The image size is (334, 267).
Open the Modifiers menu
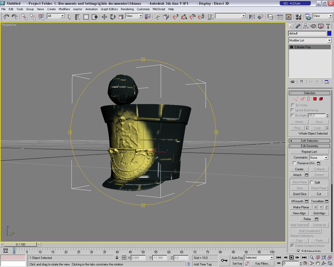(x=64, y=9)
